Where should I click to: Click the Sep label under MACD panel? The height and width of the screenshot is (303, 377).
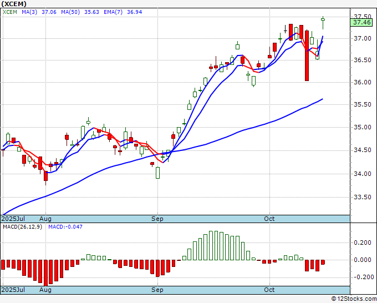(157, 290)
